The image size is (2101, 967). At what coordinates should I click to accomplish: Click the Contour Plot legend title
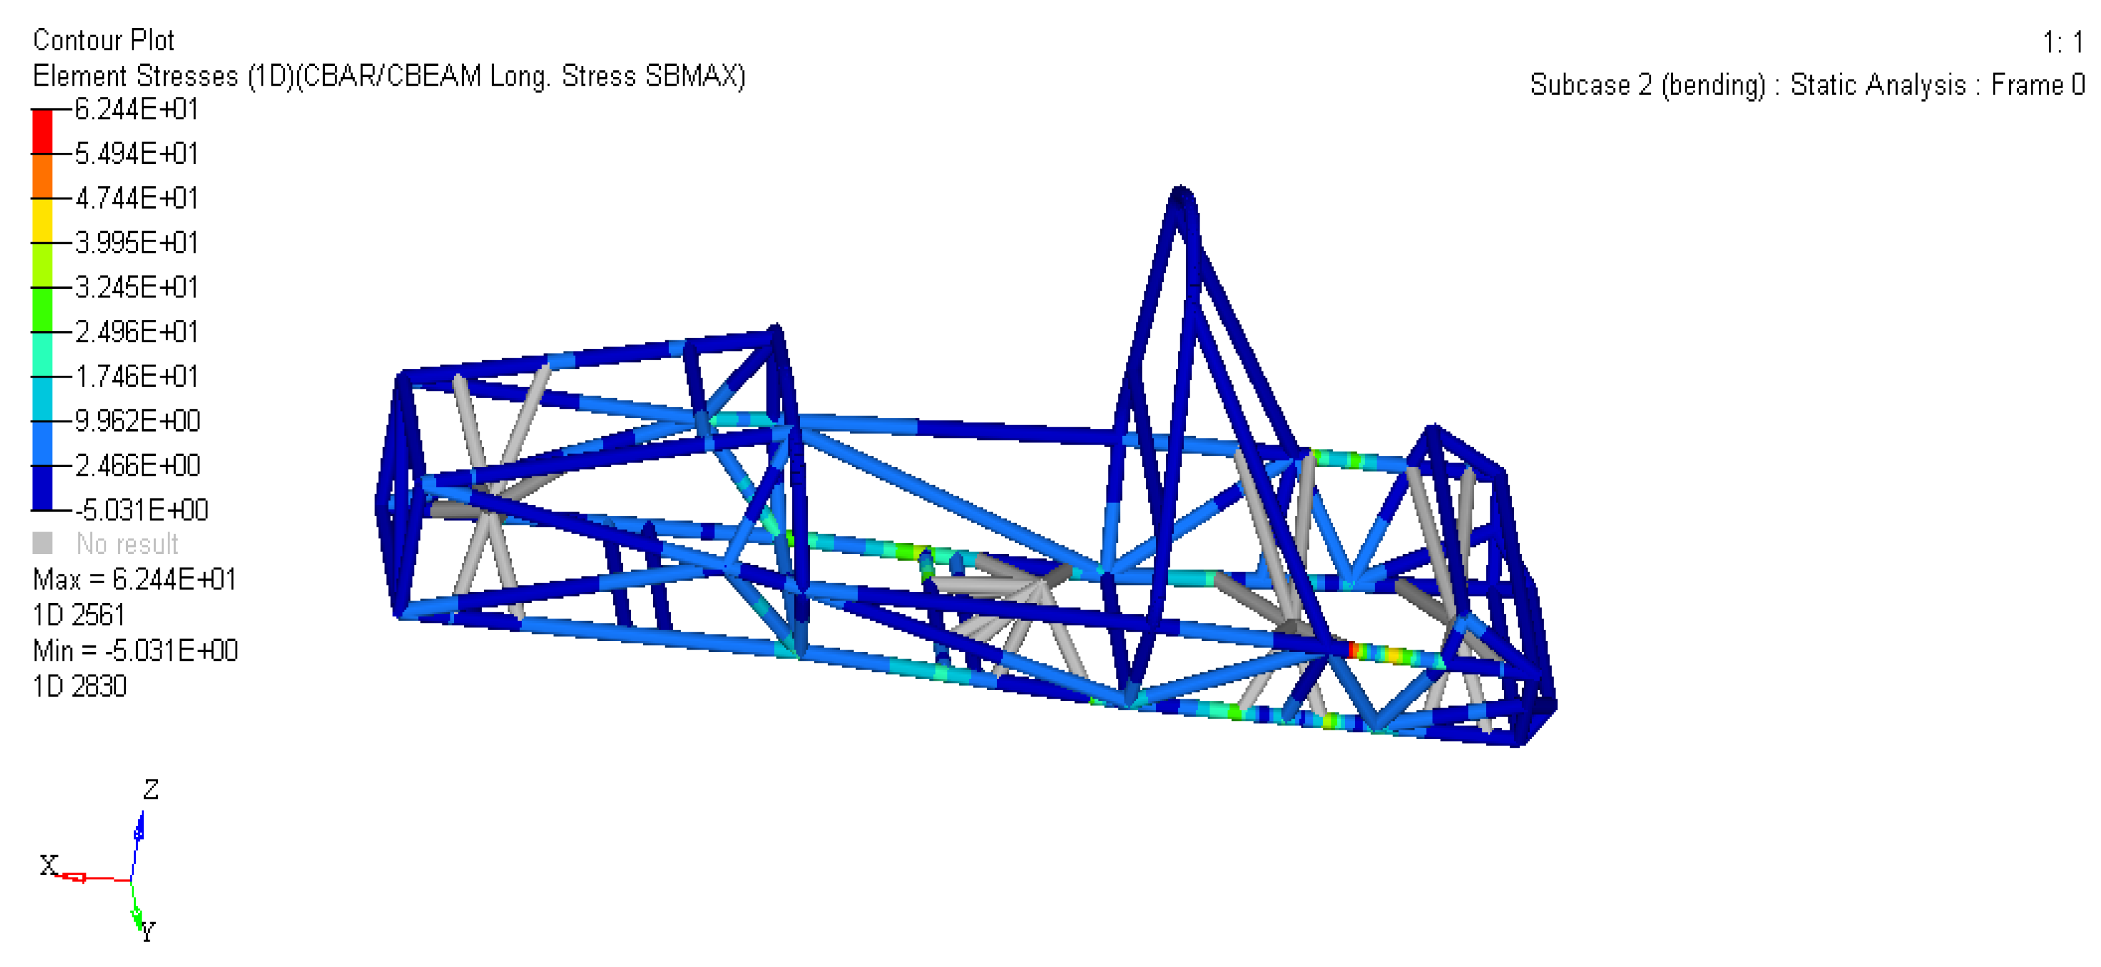[104, 40]
